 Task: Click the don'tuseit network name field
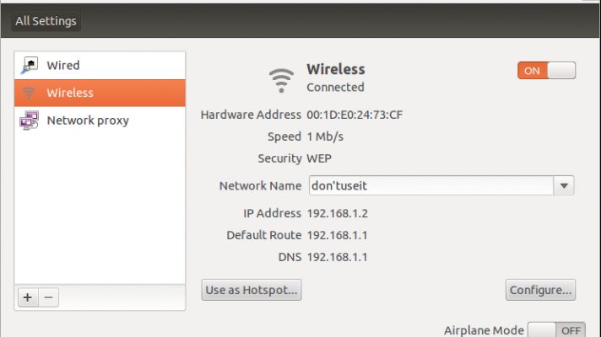[x=429, y=185]
